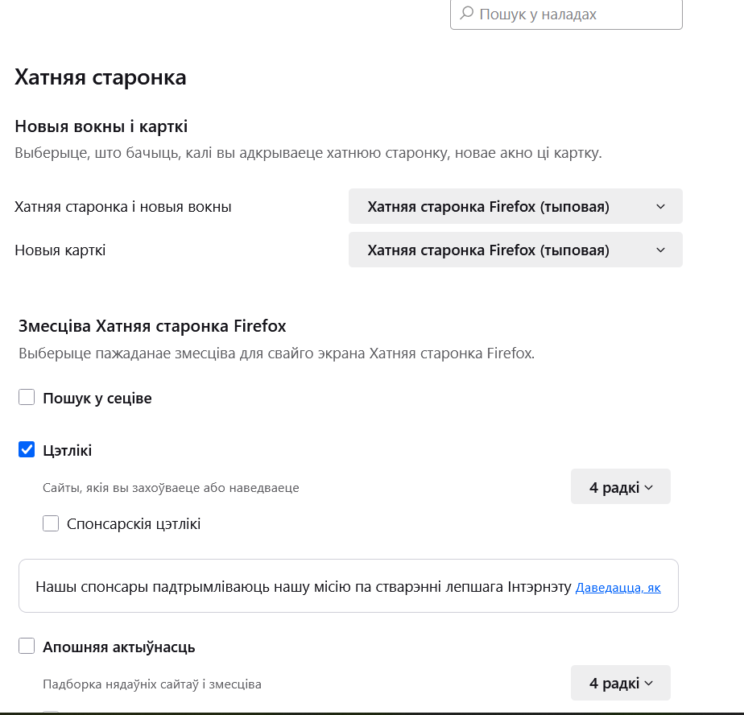Viewport: 744px width, 715px height.
Task: Open the "Даведацца, як" link
Action: pos(618,587)
